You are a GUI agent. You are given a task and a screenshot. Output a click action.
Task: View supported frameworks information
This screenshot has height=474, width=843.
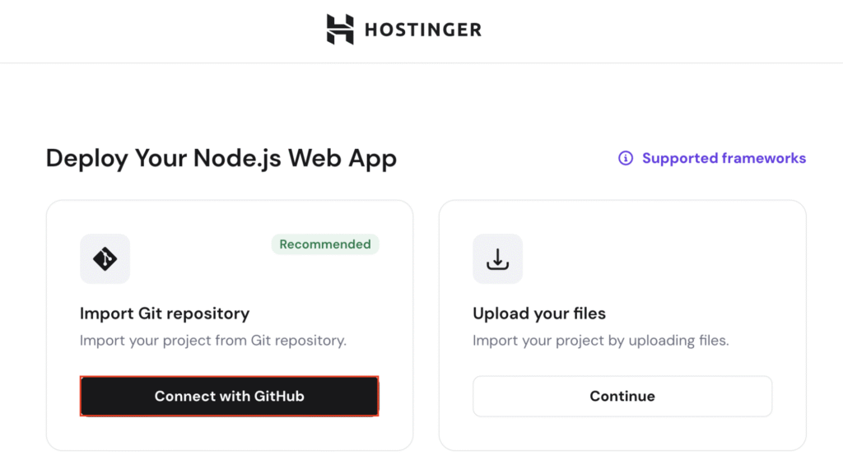724,158
